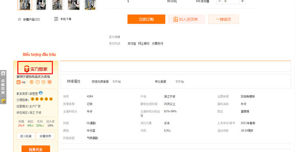The image size is (295, 152).
Task: Open the QR code mobile order icon
Action: 56,19
